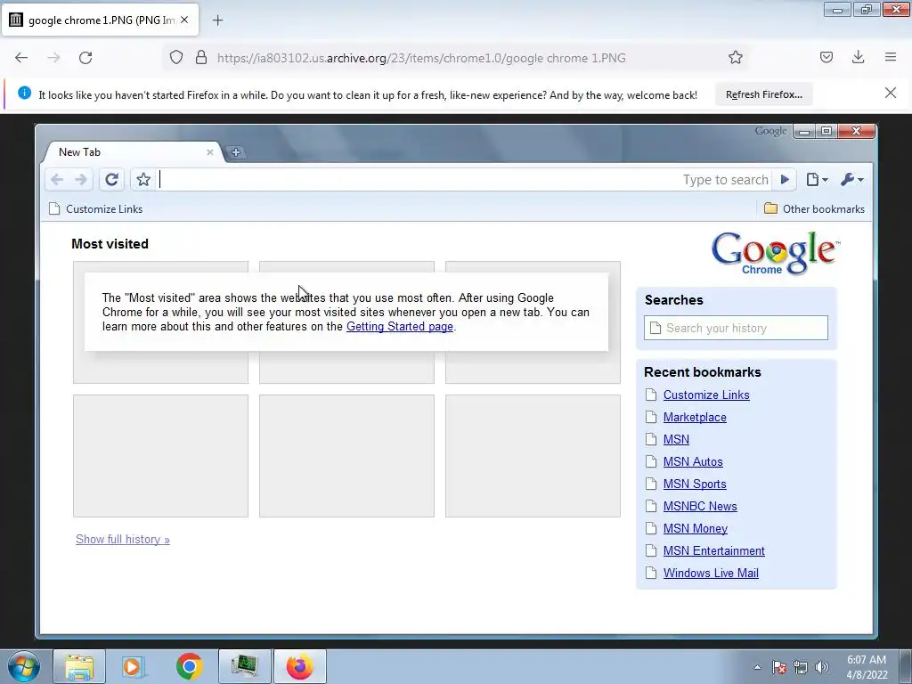Click the Search your history field
The height and width of the screenshot is (684, 912).
[x=736, y=328]
